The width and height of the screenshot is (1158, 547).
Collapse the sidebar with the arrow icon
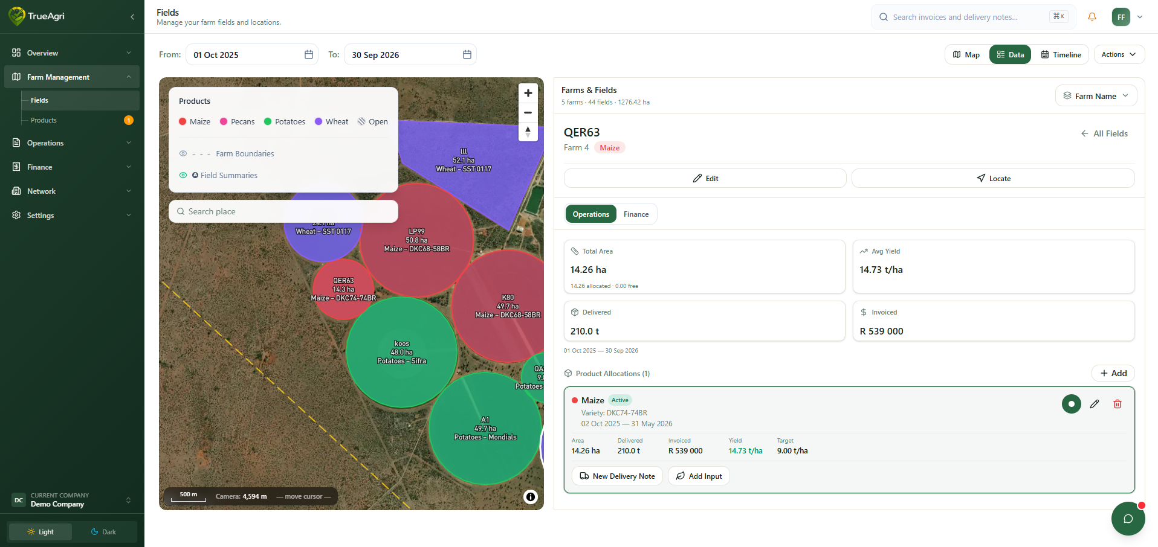click(132, 17)
